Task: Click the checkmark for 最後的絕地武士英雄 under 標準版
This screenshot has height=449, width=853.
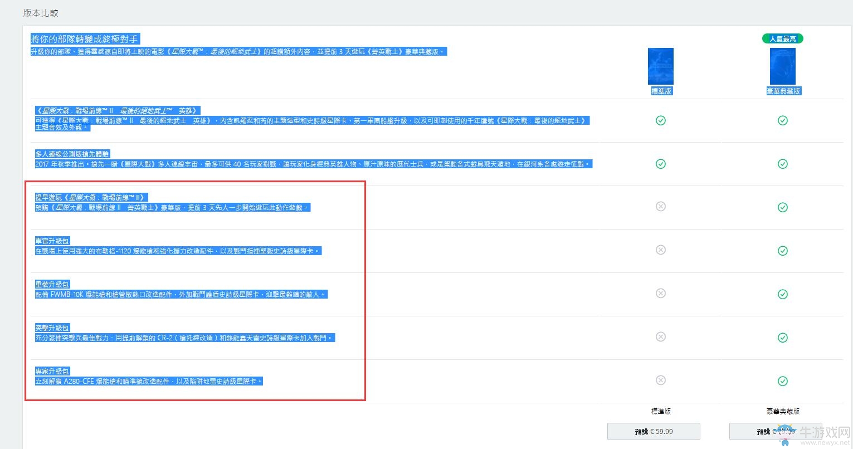Action: [660, 120]
